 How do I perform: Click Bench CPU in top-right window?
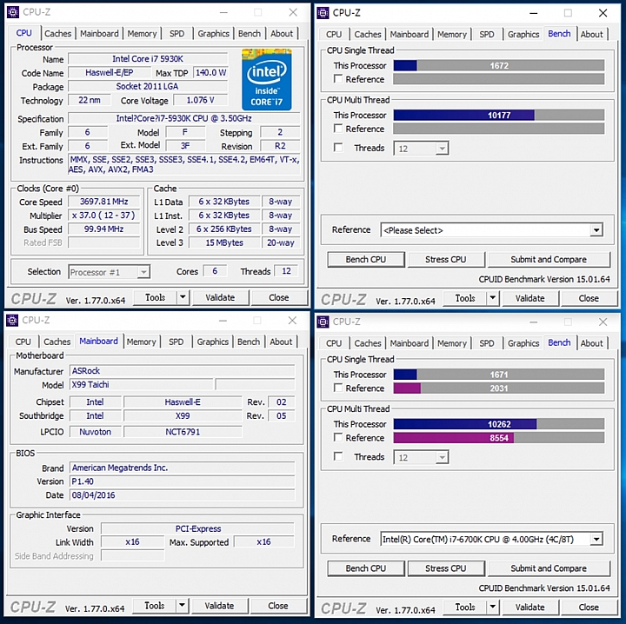[x=366, y=259]
